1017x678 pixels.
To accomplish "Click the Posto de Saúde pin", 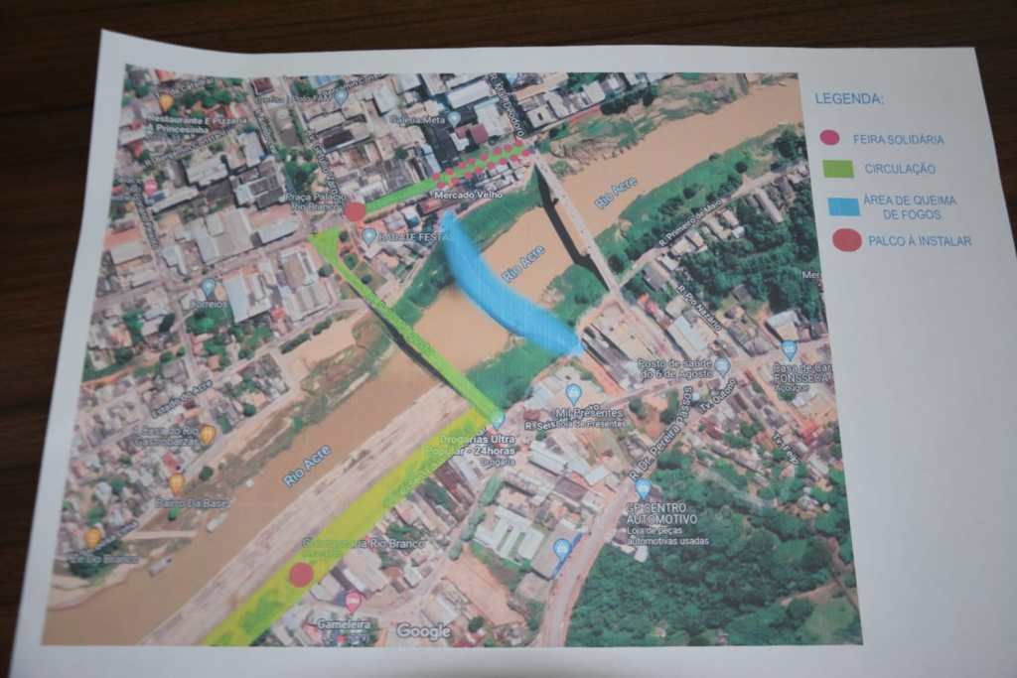I will (x=722, y=366).
